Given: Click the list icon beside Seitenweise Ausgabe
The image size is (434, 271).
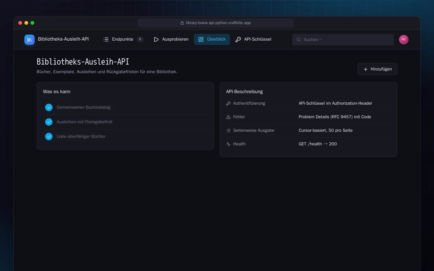Looking at the screenshot, I should point(228,130).
